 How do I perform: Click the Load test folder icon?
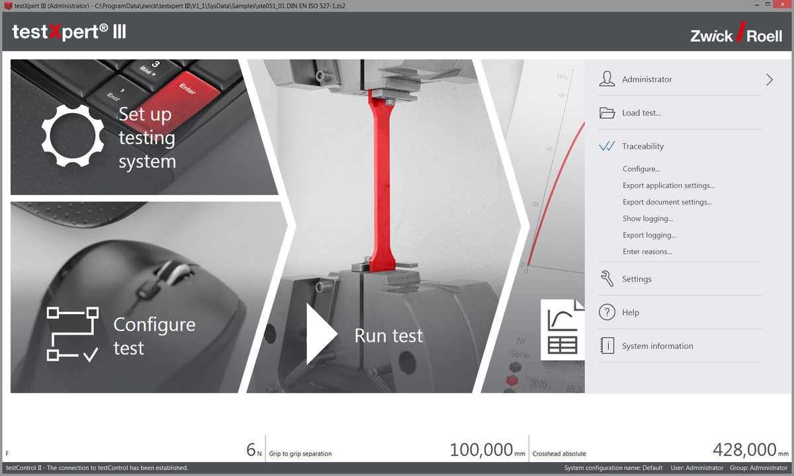607,113
